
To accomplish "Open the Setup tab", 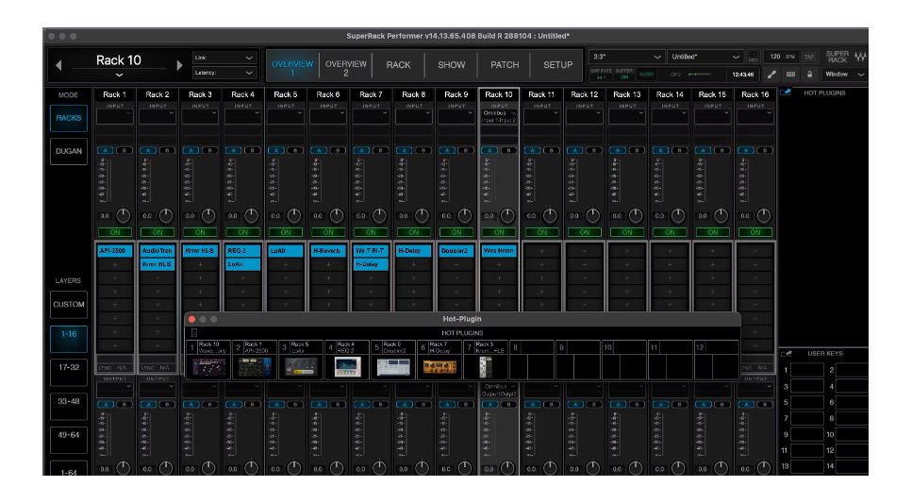I will 557,65.
